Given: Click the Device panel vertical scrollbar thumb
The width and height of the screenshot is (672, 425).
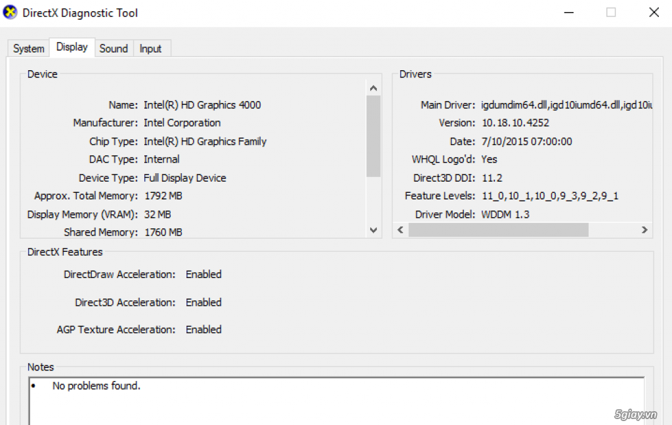Looking at the screenshot, I should 373,136.
